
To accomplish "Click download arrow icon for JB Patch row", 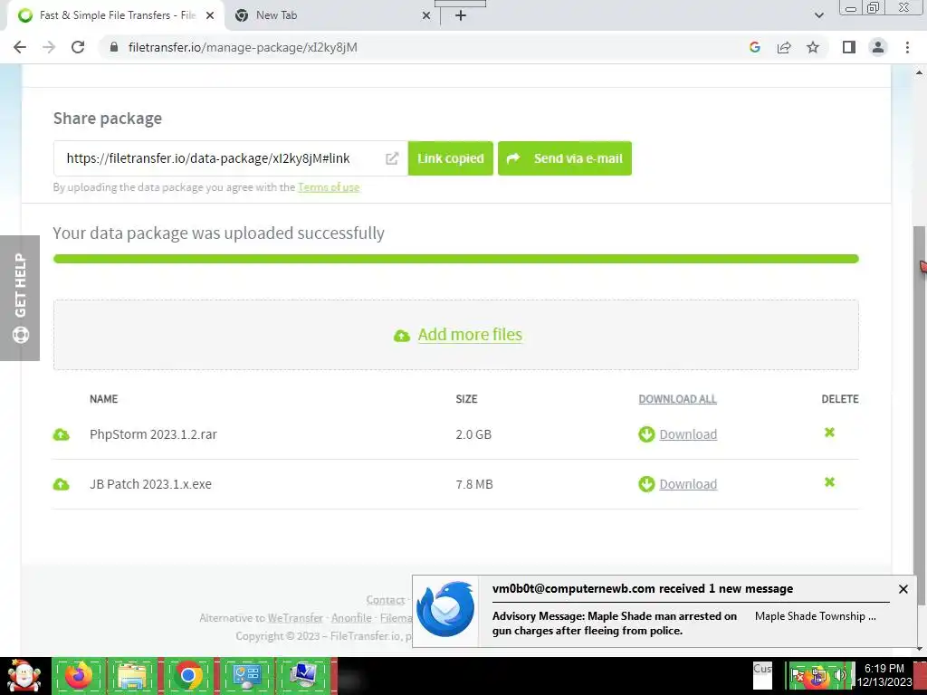I will (646, 484).
